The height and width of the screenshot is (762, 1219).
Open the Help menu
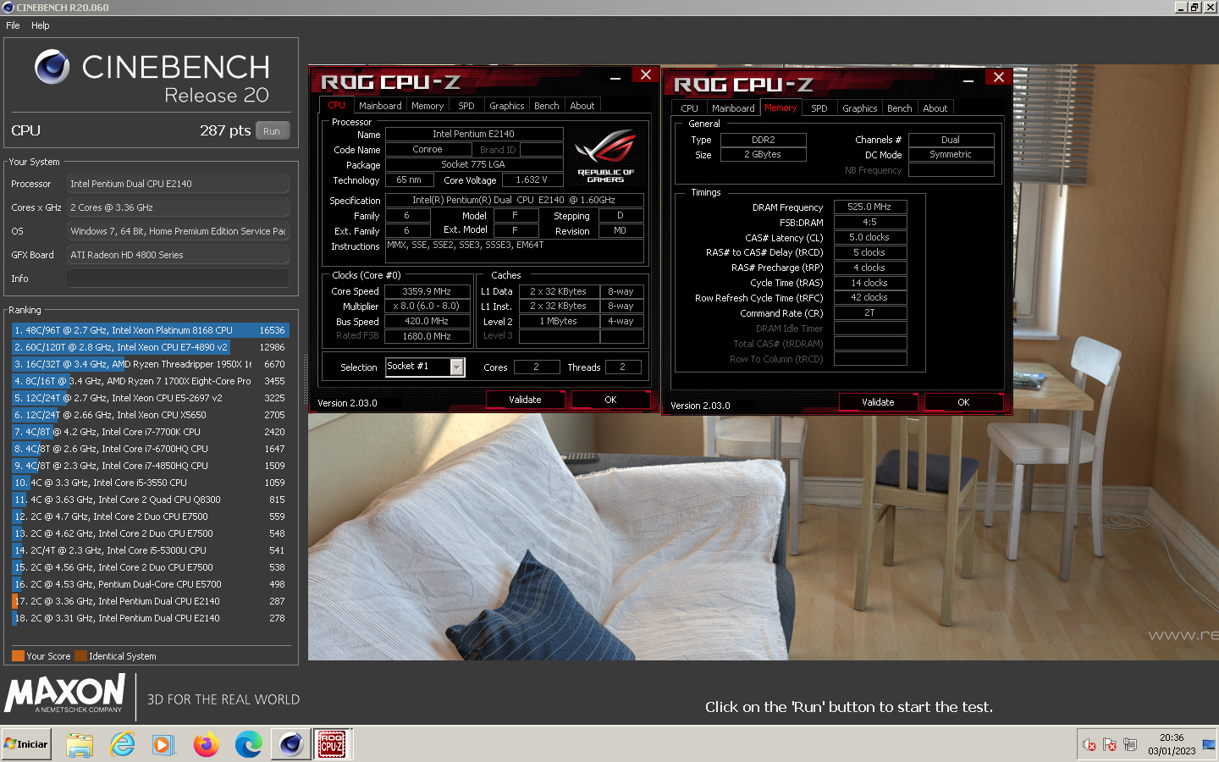tap(40, 25)
